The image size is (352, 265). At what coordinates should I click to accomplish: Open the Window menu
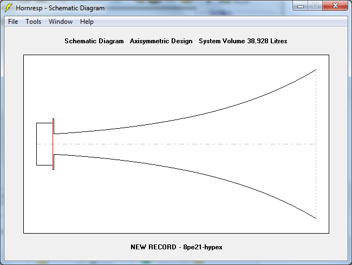(x=61, y=22)
